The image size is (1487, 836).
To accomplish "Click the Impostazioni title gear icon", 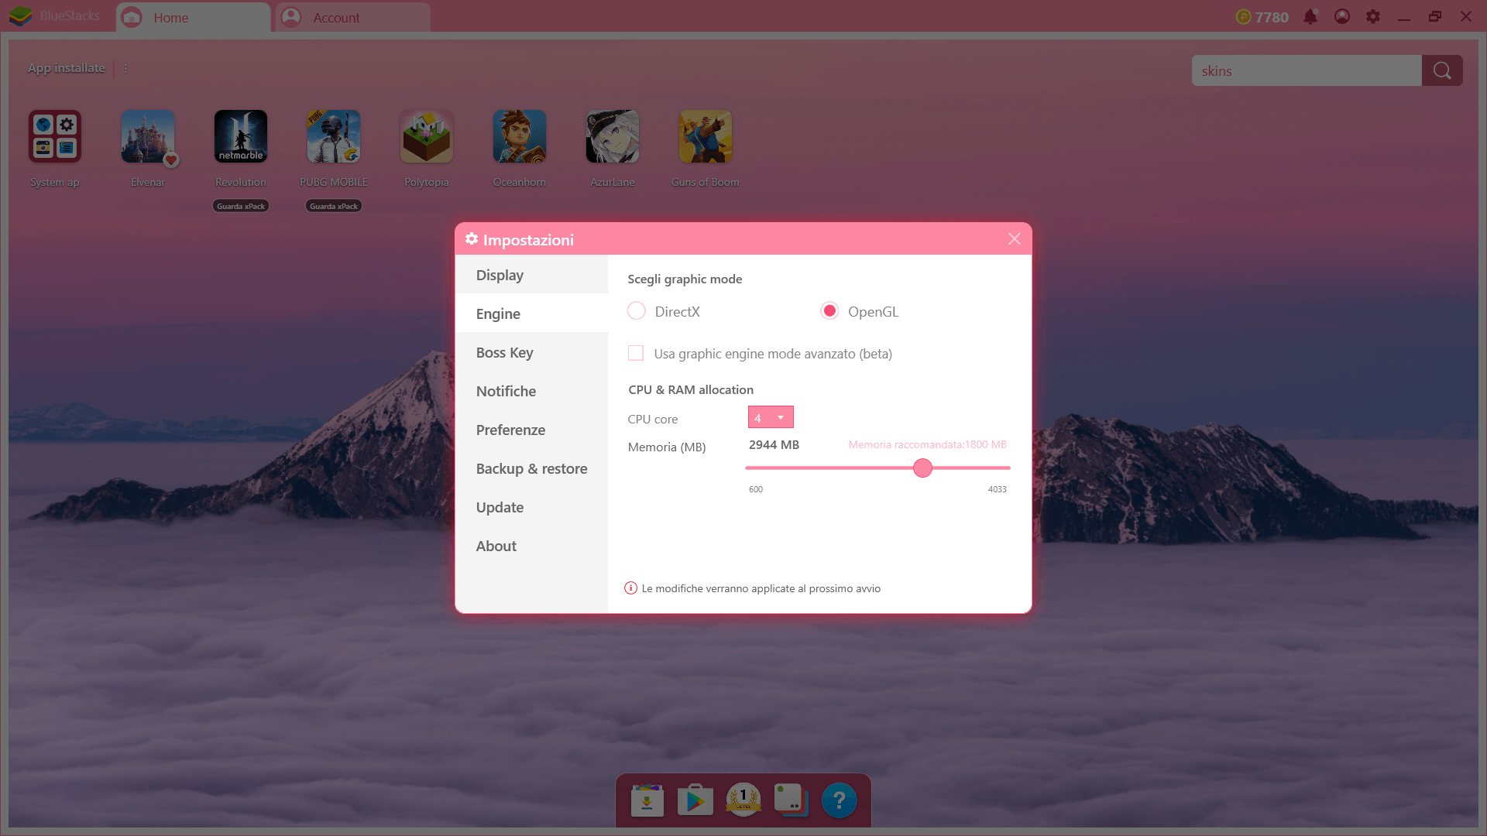I will pos(472,239).
